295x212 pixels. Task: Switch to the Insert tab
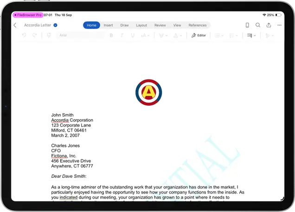click(x=108, y=25)
